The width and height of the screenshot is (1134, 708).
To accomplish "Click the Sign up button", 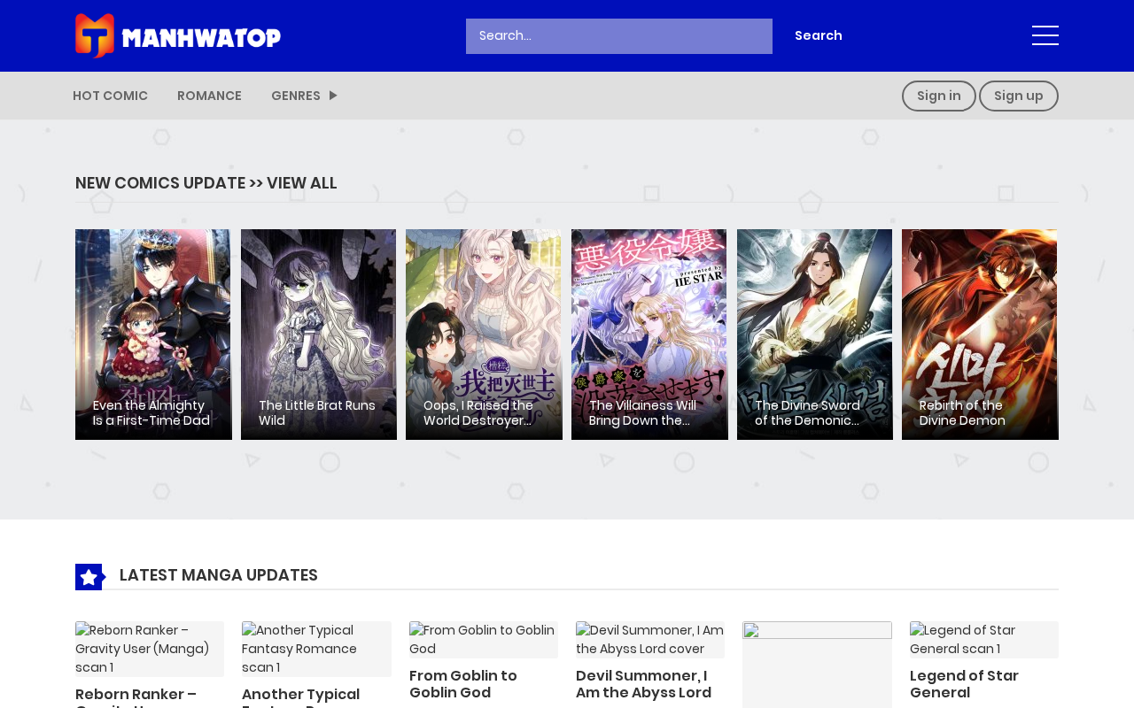I will pos(1019,96).
